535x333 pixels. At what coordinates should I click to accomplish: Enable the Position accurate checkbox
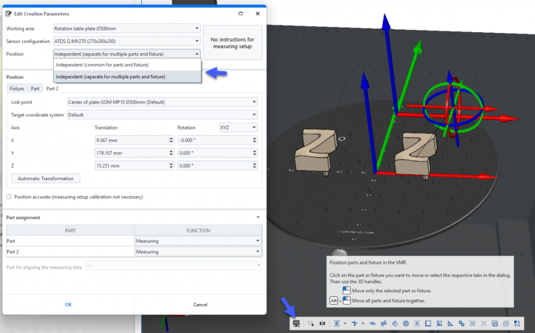coord(9,197)
